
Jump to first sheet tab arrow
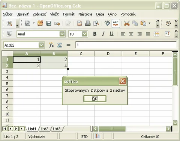[x=5, y=129]
